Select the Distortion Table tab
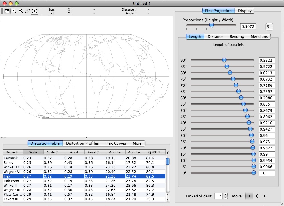Image resolution: width=284 pixels, height=206 pixels. [45, 143]
